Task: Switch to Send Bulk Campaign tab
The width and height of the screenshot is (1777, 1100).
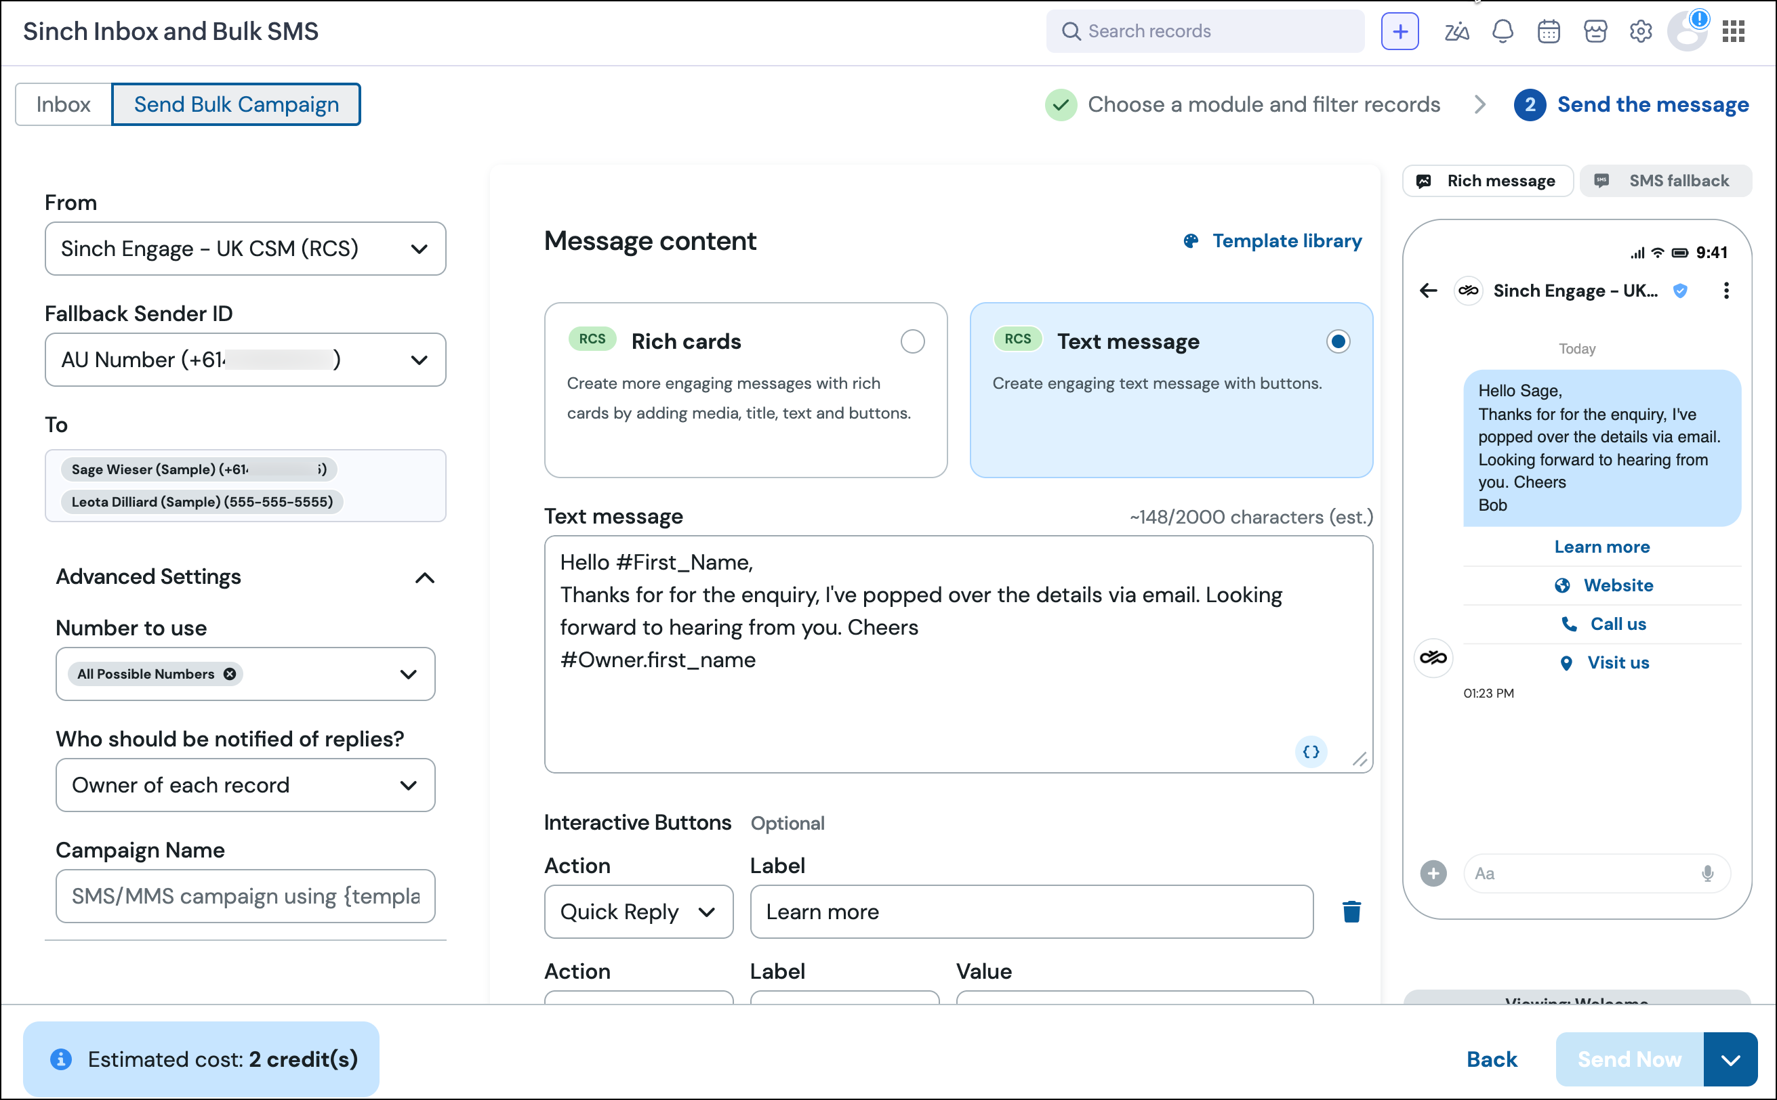Action: 236,104
